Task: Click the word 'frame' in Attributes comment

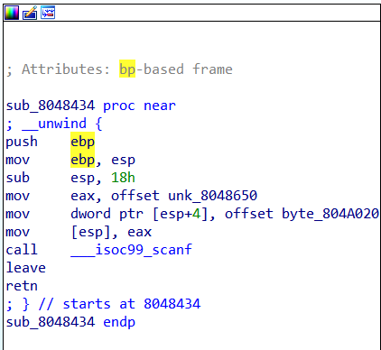Action: tap(212, 69)
